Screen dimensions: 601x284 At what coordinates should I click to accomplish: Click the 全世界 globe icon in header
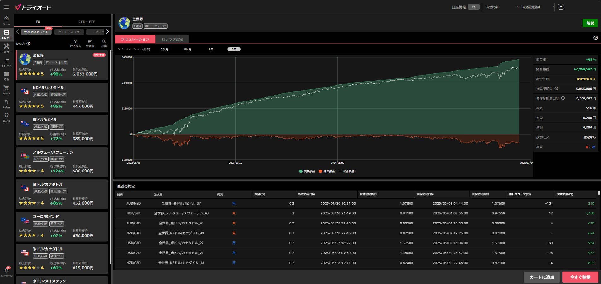point(124,23)
